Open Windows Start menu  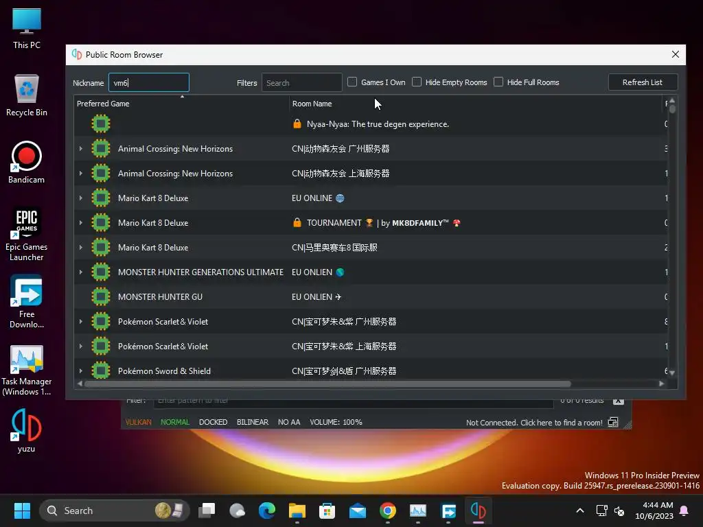click(22, 511)
